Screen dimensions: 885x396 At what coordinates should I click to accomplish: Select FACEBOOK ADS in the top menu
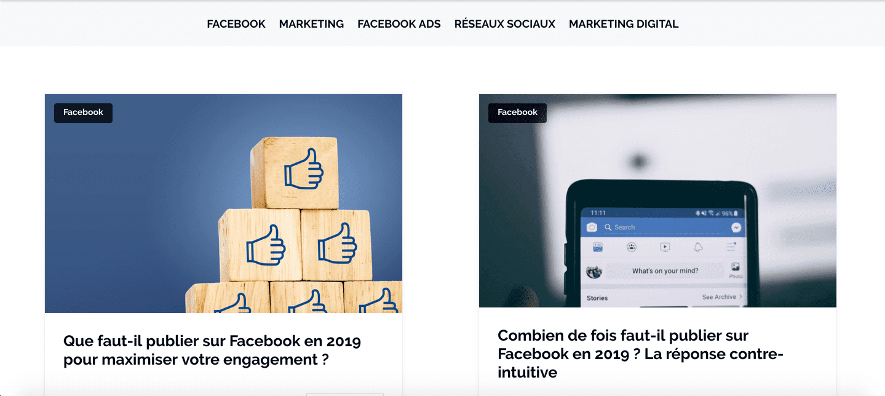tap(399, 24)
